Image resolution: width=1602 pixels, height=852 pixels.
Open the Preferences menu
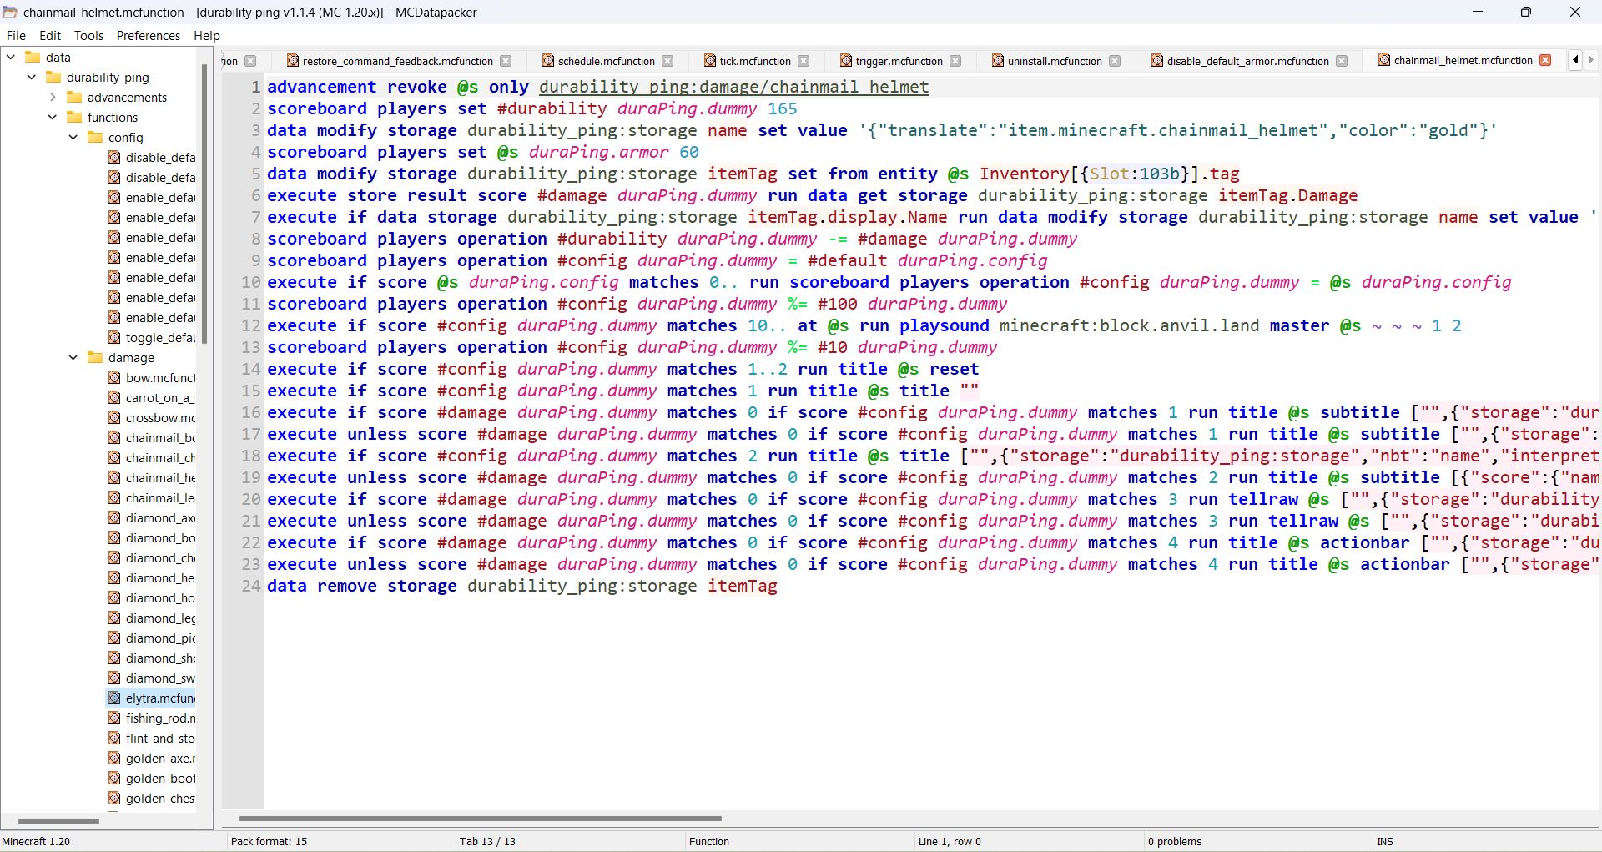[148, 35]
